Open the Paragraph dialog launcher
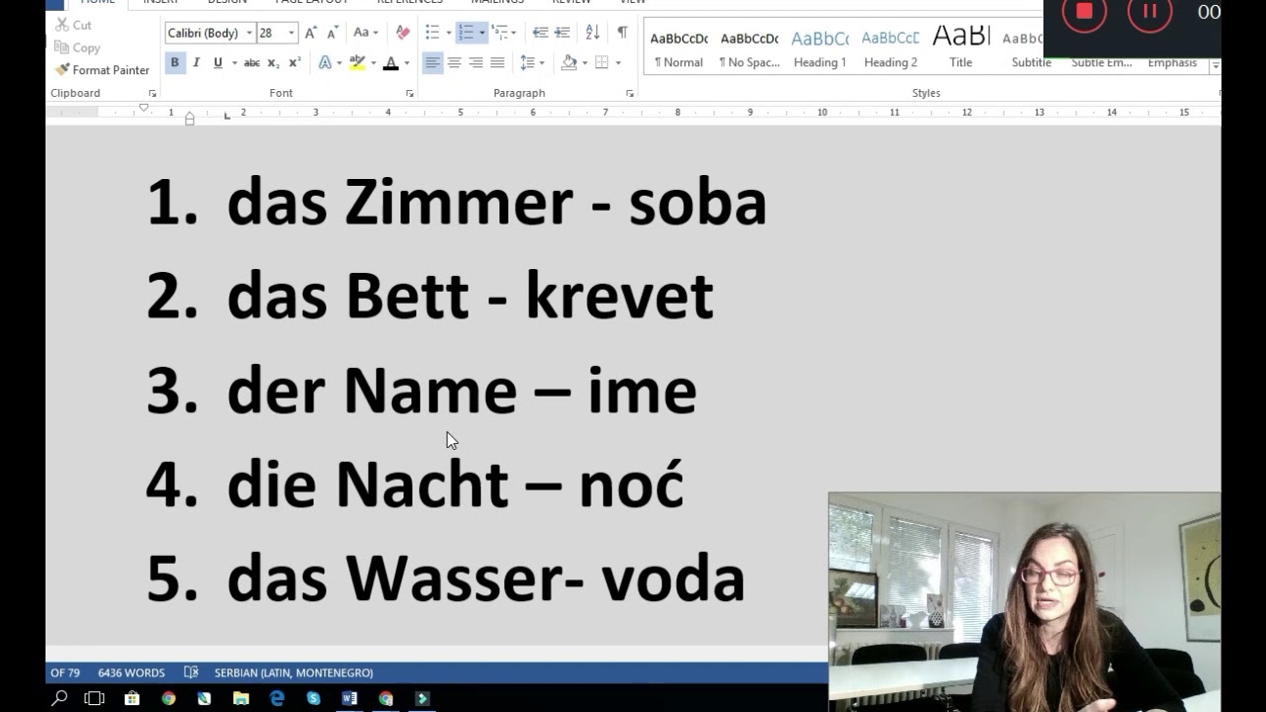The width and height of the screenshot is (1266, 712). pyautogui.click(x=629, y=93)
